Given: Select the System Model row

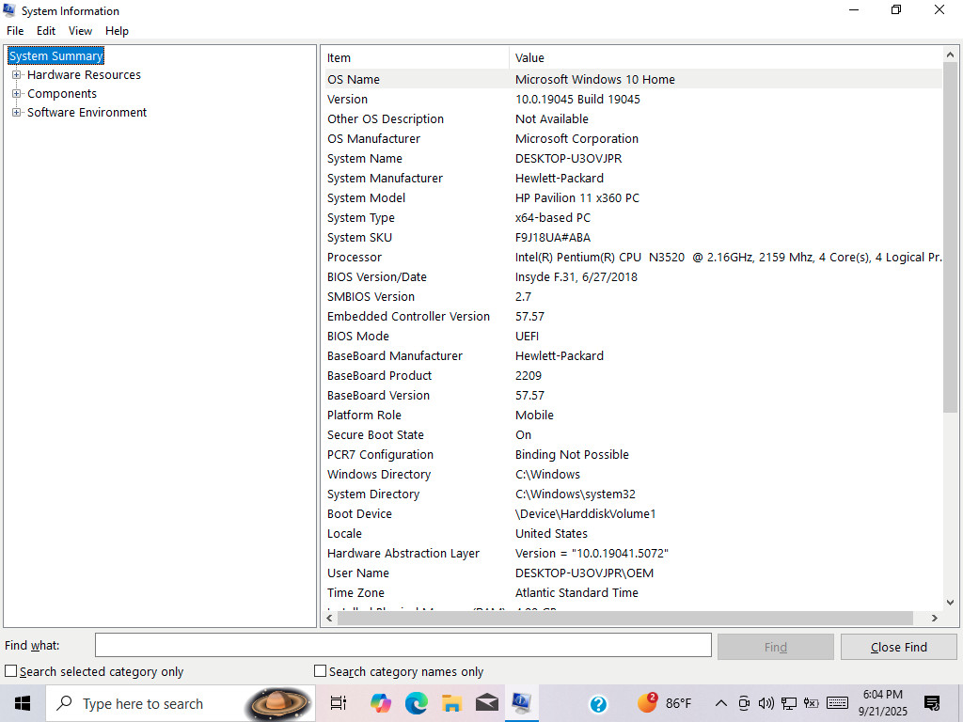Looking at the screenshot, I should pos(633,197).
